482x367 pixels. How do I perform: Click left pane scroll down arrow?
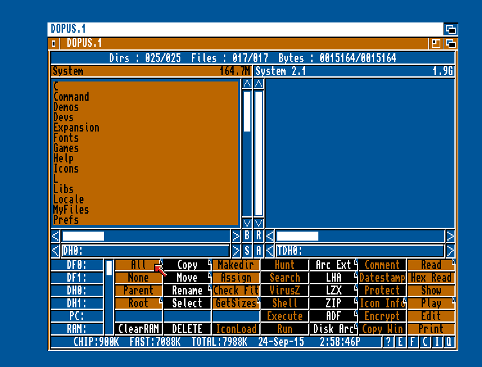[247, 223]
